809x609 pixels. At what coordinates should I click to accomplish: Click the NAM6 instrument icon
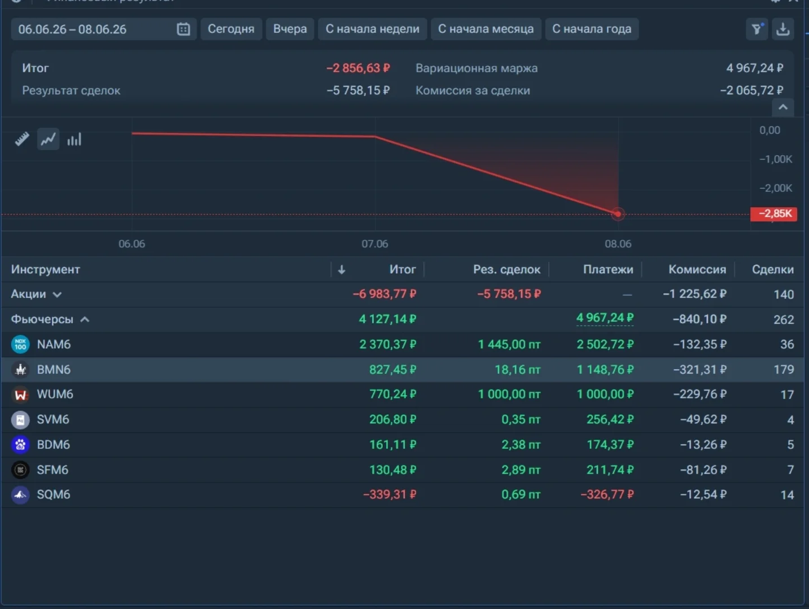(20, 344)
